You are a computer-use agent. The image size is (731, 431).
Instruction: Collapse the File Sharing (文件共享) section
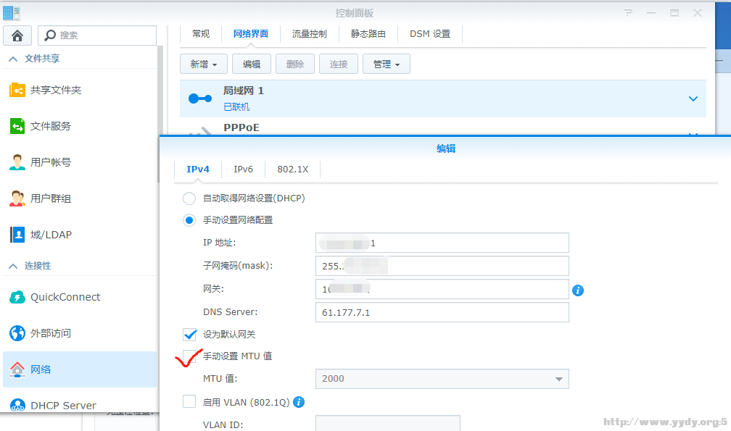[13, 59]
